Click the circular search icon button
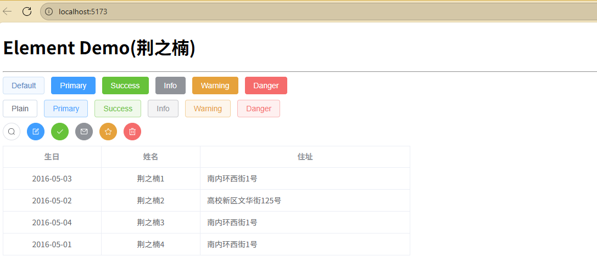 (12, 132)
